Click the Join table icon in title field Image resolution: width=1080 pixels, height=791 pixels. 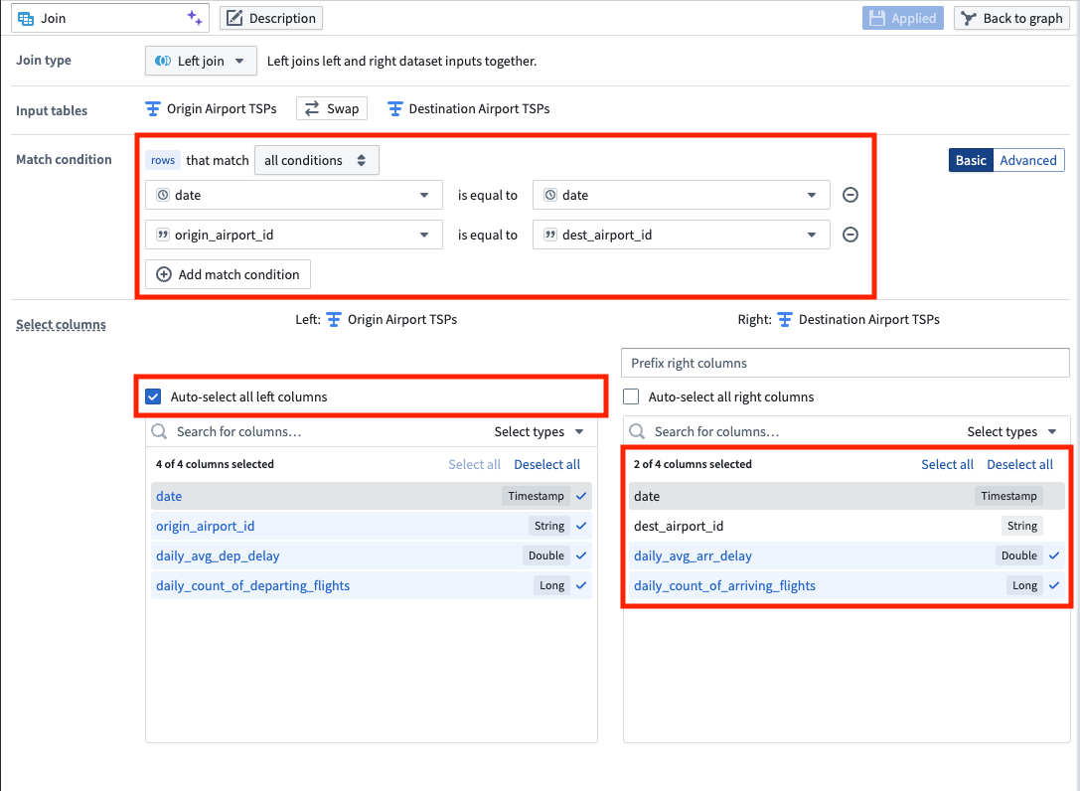point(26,19)
